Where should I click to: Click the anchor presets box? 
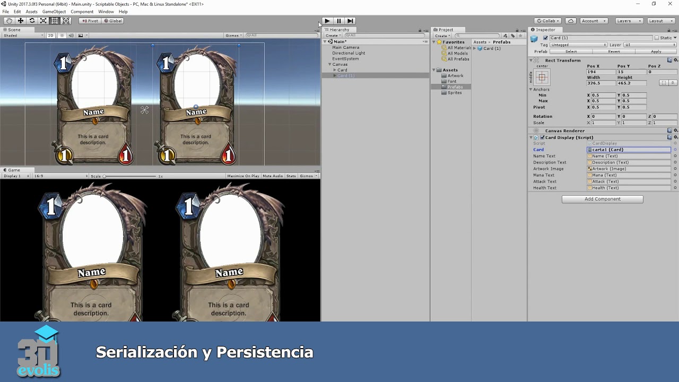point(542,77)
